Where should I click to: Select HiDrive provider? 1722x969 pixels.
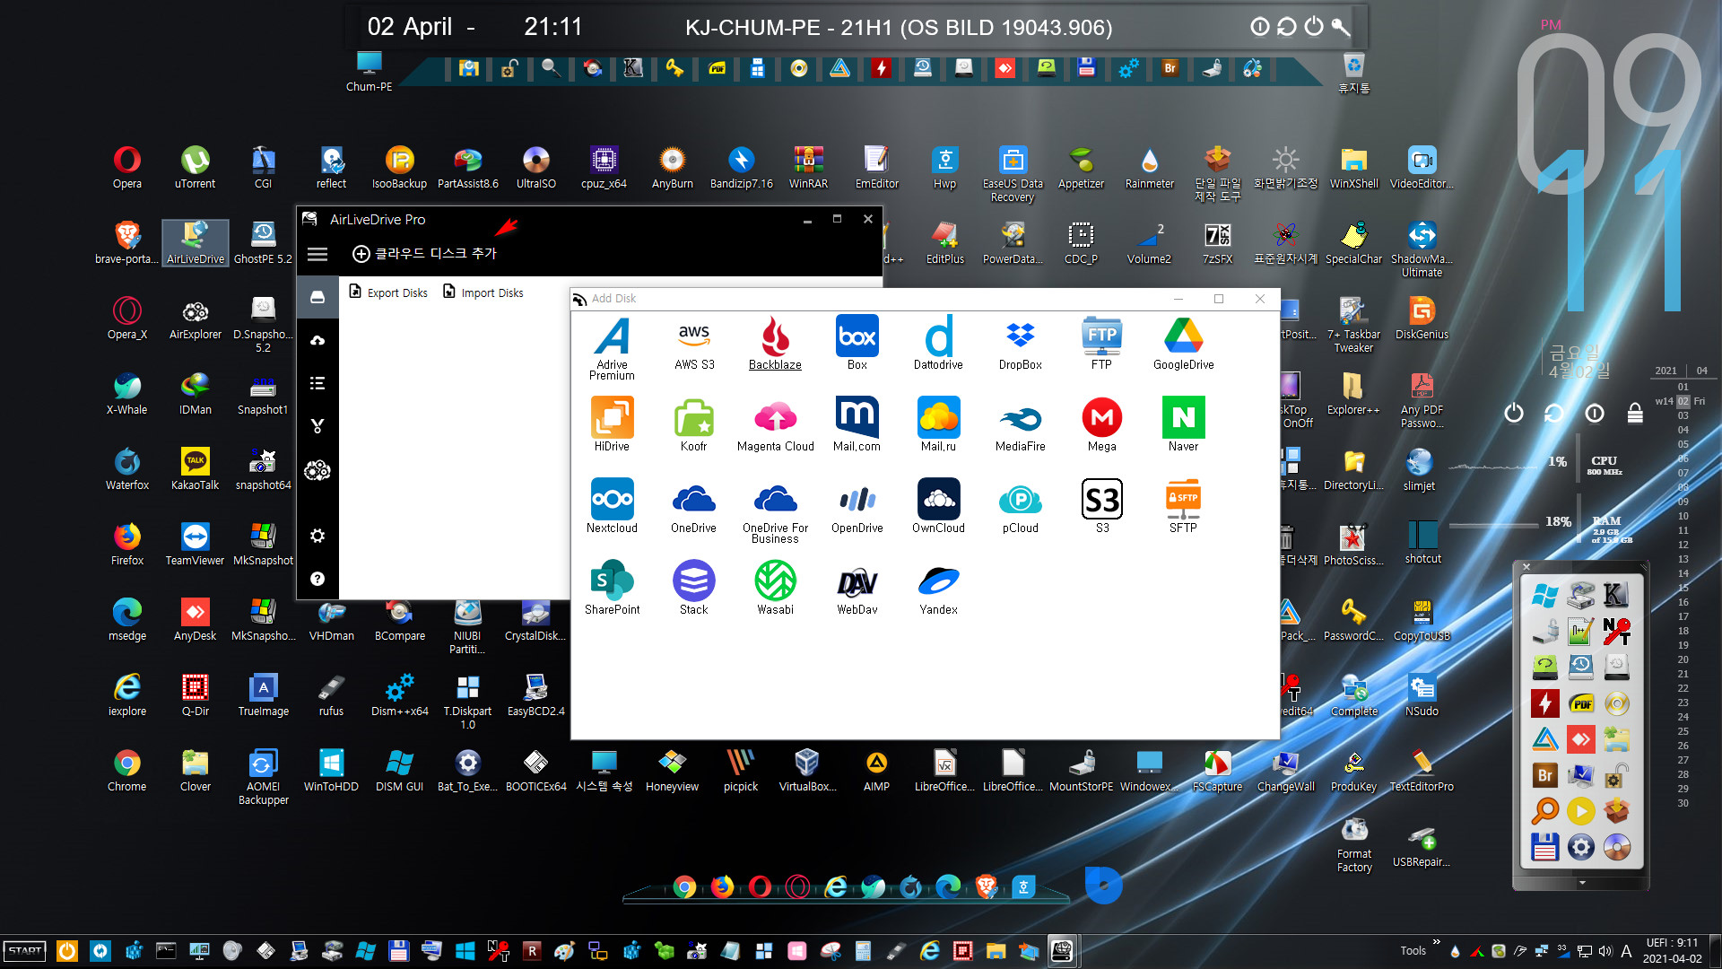click(613, 424)
